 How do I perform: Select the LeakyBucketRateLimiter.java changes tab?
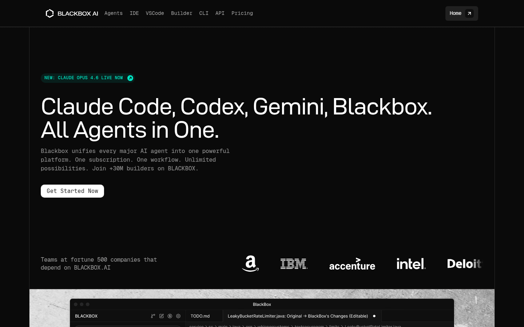pos(298,316)
